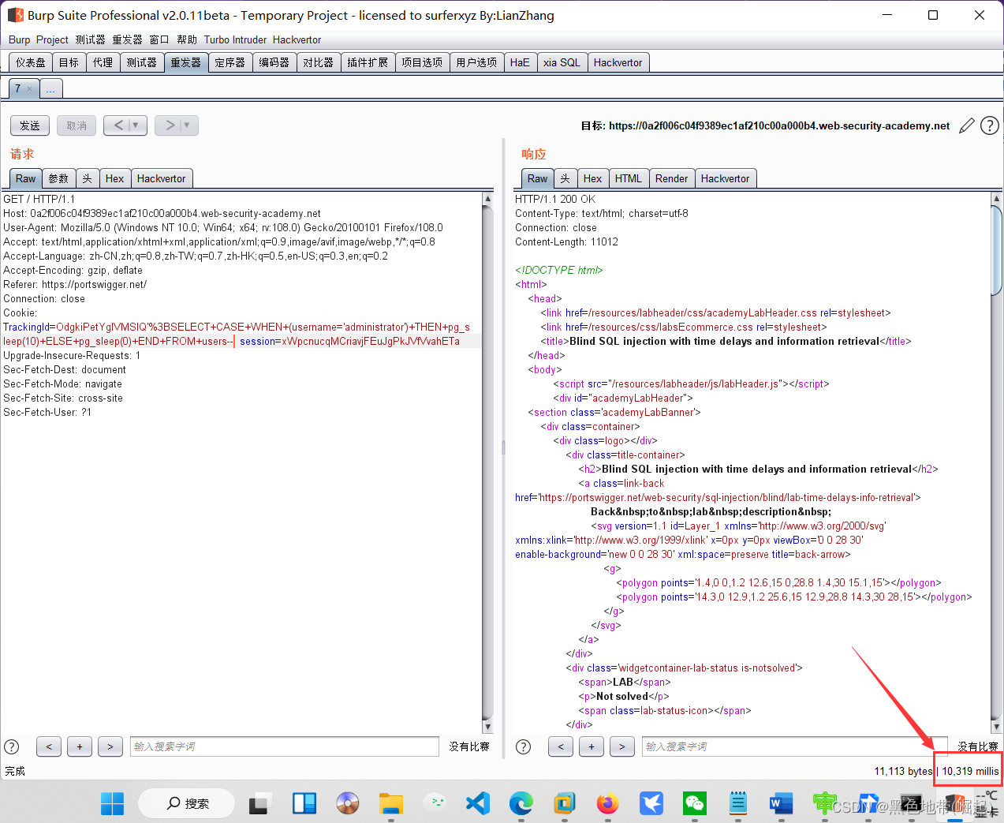Click request panel help question-mark icon
The image size is (1004, 823).
click(x=12, y=746)
